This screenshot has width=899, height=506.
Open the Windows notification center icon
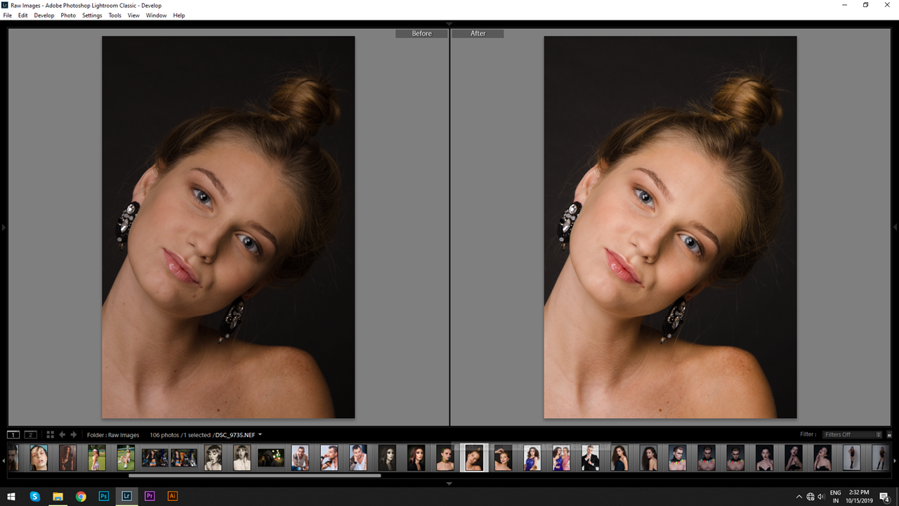pos(885,497)
